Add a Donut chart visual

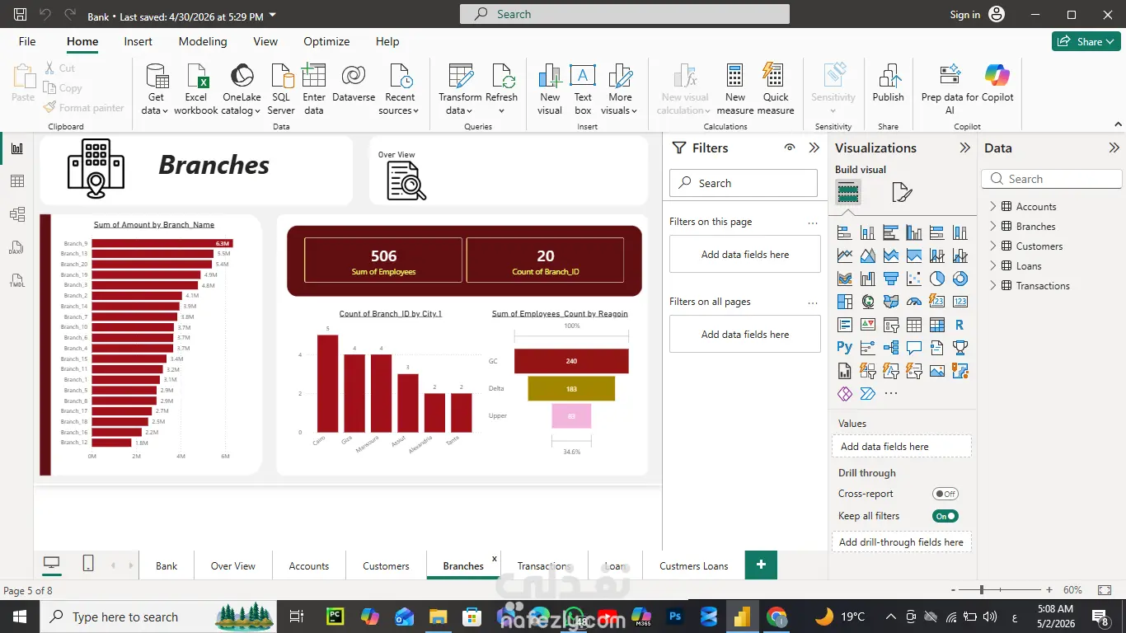coord(960,279)
